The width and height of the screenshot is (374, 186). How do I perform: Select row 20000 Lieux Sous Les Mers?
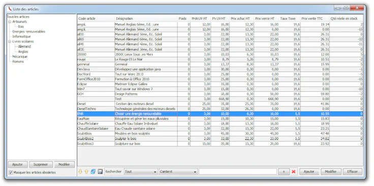pos(220,54)
